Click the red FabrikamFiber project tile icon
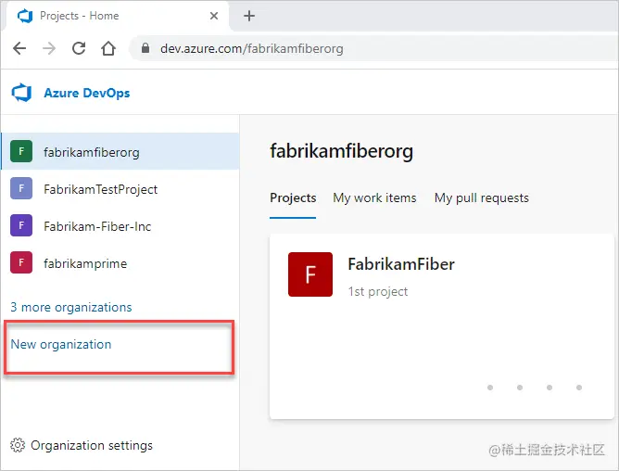This screenshot has width=619, height=471. pyautogui.click(x=310, y=274)
